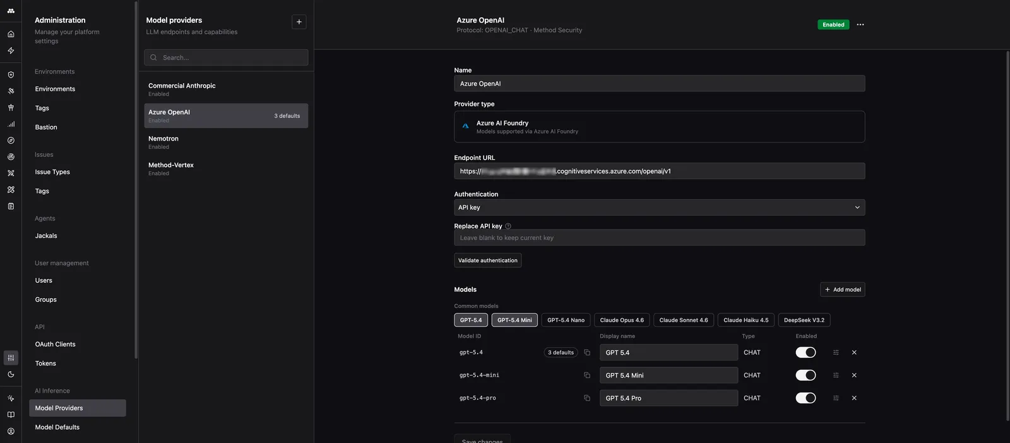Screen dimensions: 1010x443
Task: Open Issue Types settings page
Action: click(x=52, y=172)
